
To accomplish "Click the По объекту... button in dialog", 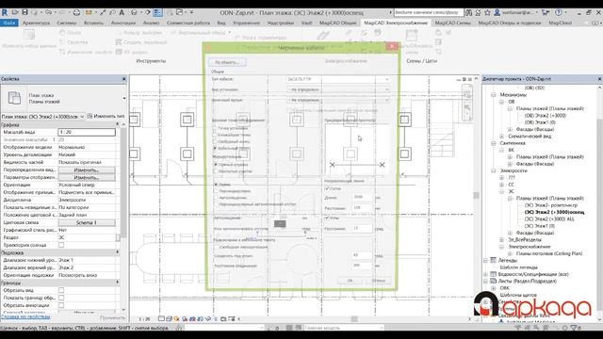I will [228, 62].
